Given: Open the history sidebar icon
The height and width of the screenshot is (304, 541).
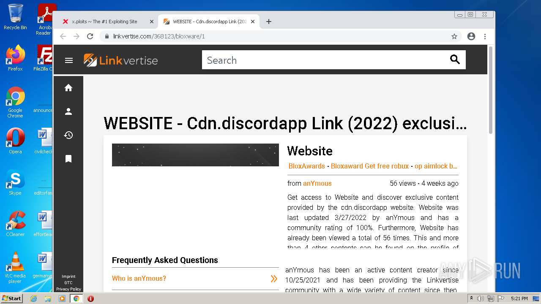Looking at the screenshot, I should coord(68,135).
